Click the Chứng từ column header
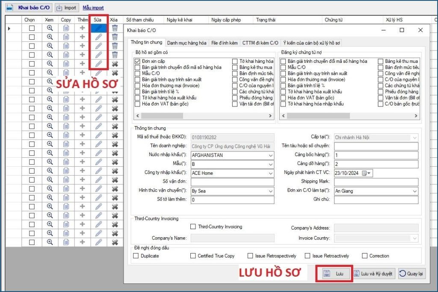 [x=352, y=20]
